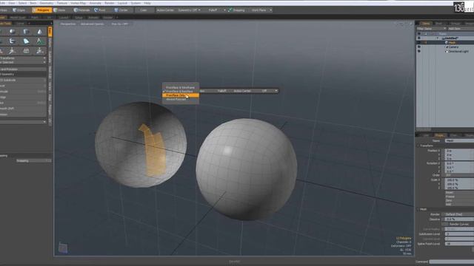Open the Geometry menu

pyautogui.click(x=47, y=3)
